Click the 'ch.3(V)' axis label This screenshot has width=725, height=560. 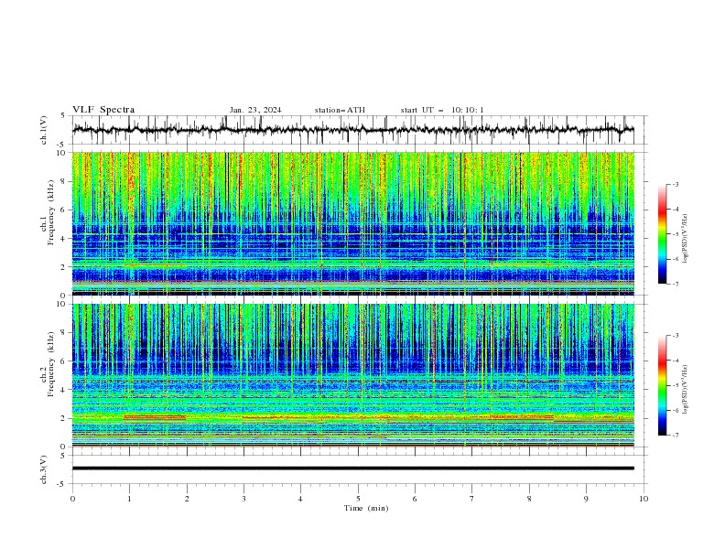pos(43,469)
